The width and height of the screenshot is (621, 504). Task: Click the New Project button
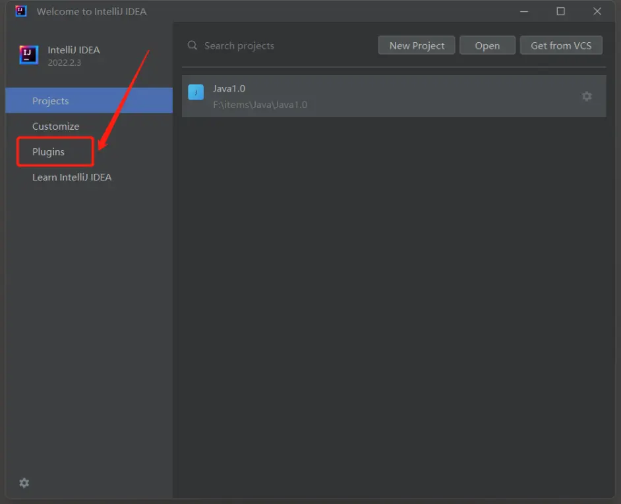[416, 45]
